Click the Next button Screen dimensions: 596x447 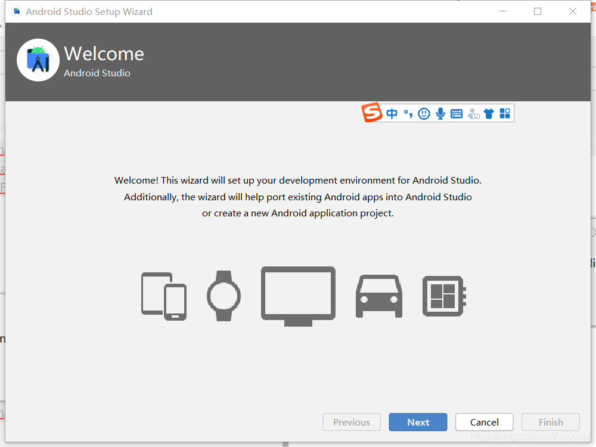tap(418, 422)
